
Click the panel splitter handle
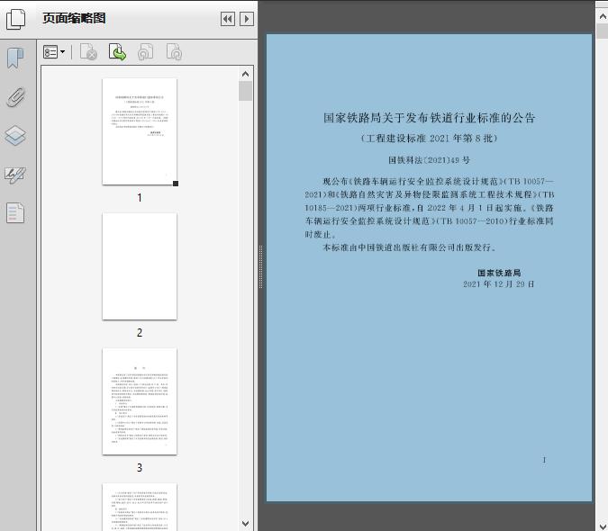(x=260, y=267)
